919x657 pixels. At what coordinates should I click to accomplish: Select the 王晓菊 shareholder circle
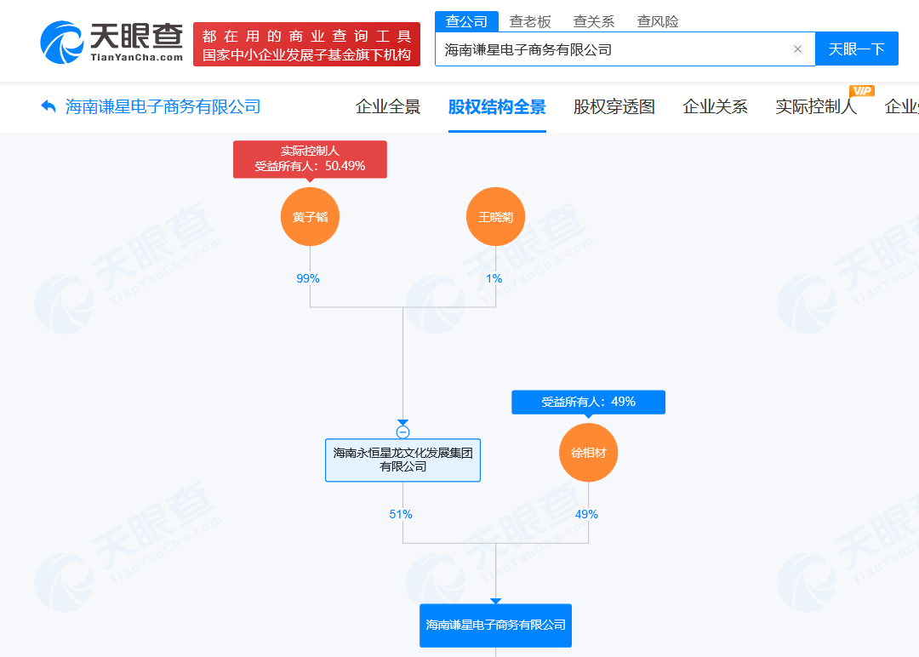pyautogui.click(x=495, y=217)
